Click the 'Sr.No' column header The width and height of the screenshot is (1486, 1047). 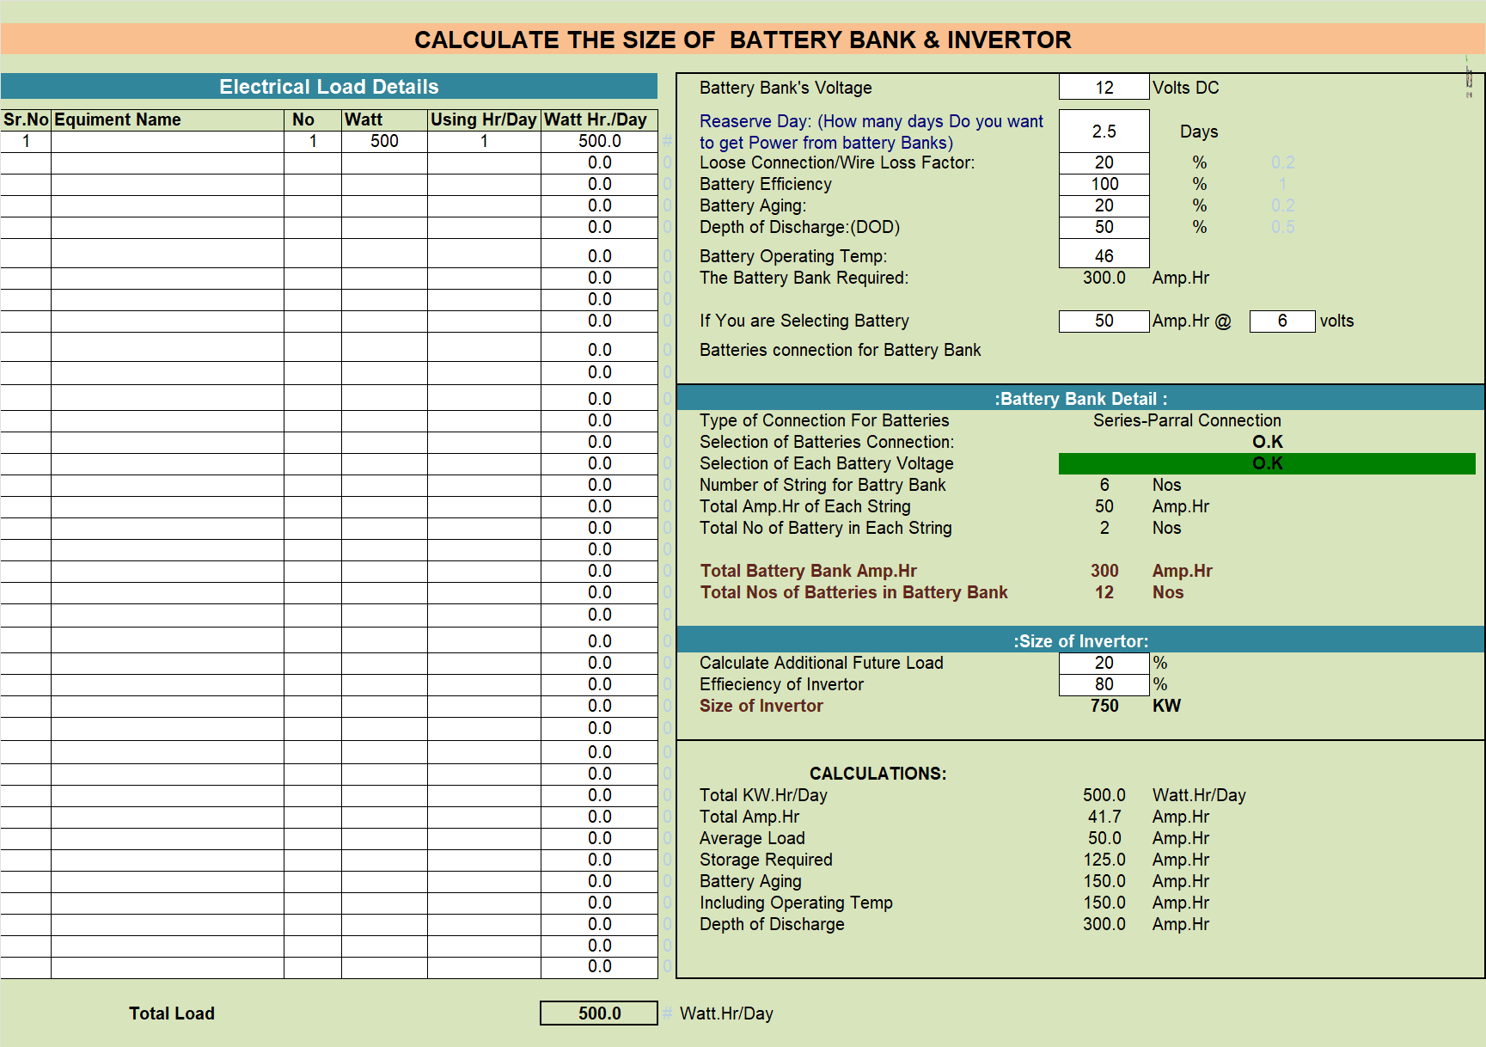(26, 120)
